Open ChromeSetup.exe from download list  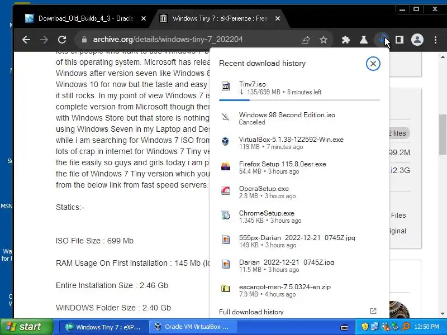pos(299,217)
